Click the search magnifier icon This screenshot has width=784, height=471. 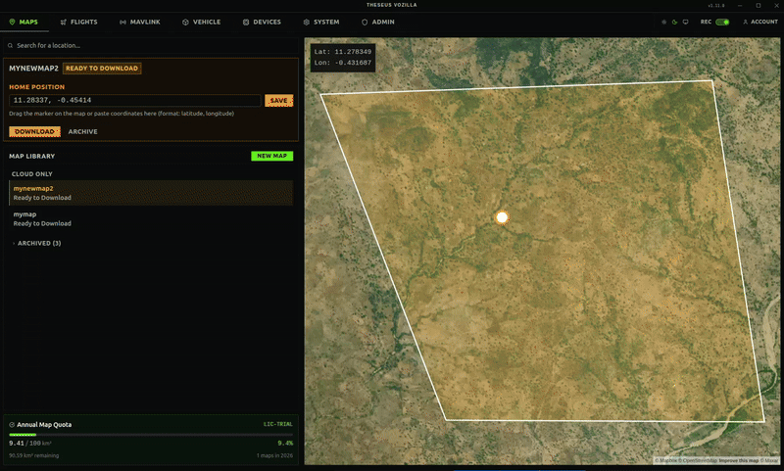11,45
